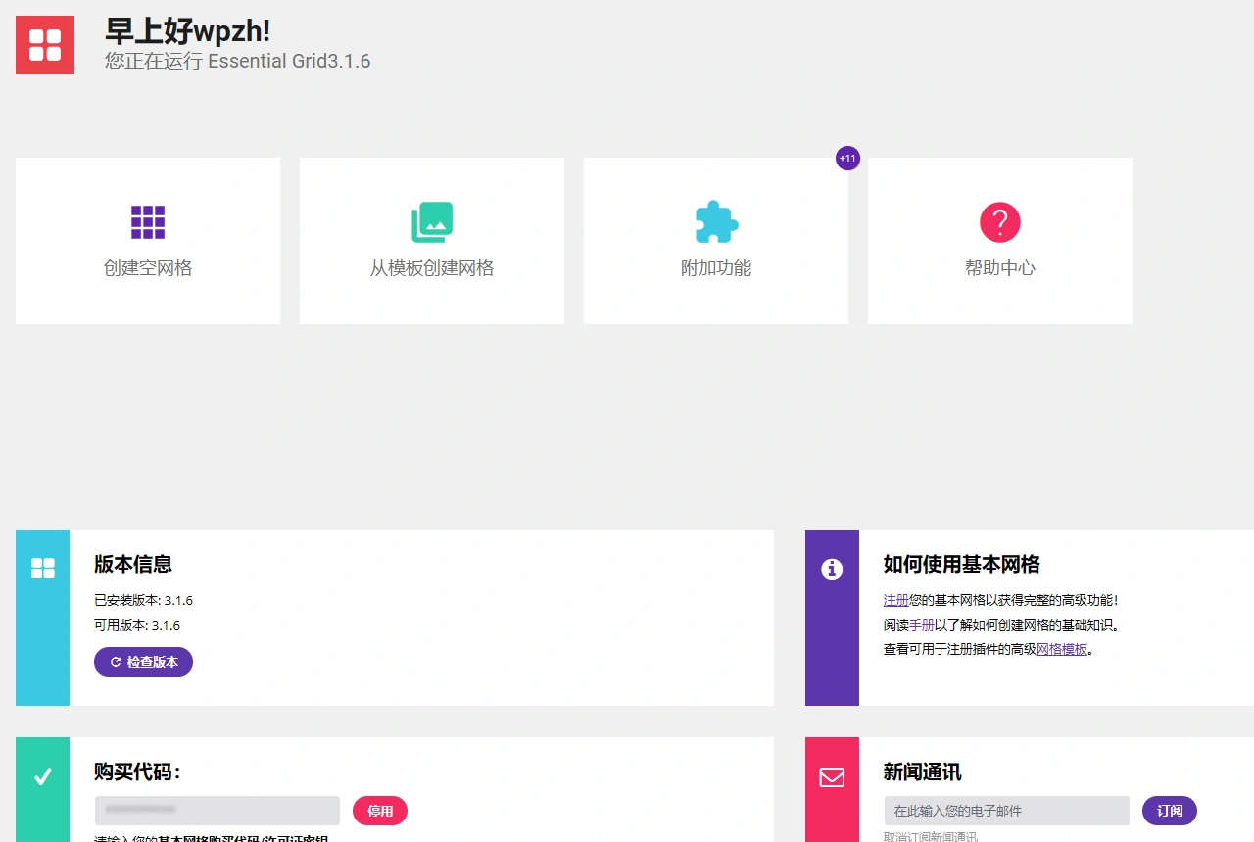This screenshot has height=842, width=1254.
Task: Click the +11 badge on the 附加功能 card
Action: click(847, 158)
